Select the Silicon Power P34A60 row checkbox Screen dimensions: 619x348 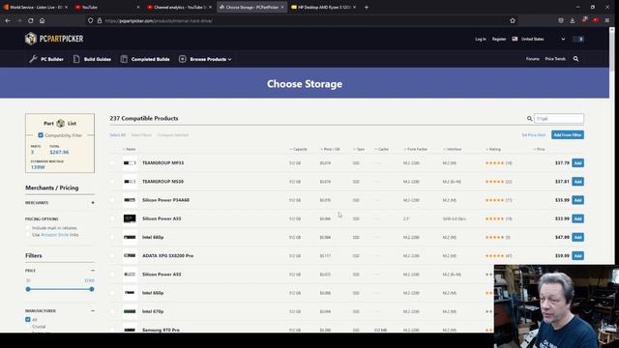(112, 200)
